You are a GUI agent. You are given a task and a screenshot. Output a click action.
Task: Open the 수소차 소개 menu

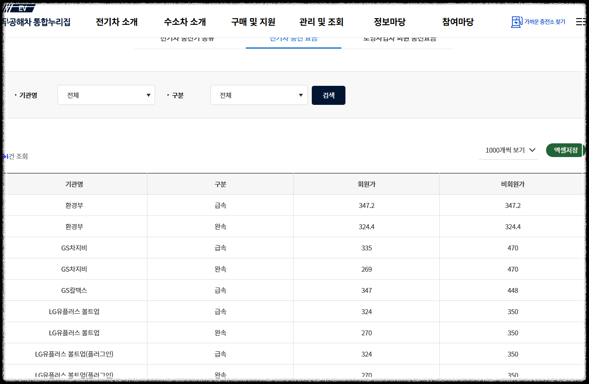pos(185,22)
